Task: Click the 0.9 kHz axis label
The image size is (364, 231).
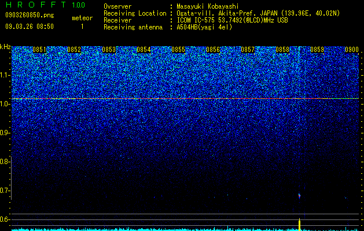Action: pos(5,133)
